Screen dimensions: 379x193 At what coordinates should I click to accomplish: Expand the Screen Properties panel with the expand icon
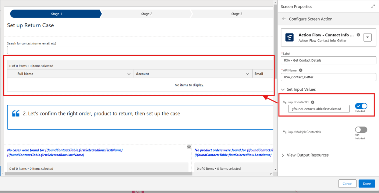(x=373, y=7)
